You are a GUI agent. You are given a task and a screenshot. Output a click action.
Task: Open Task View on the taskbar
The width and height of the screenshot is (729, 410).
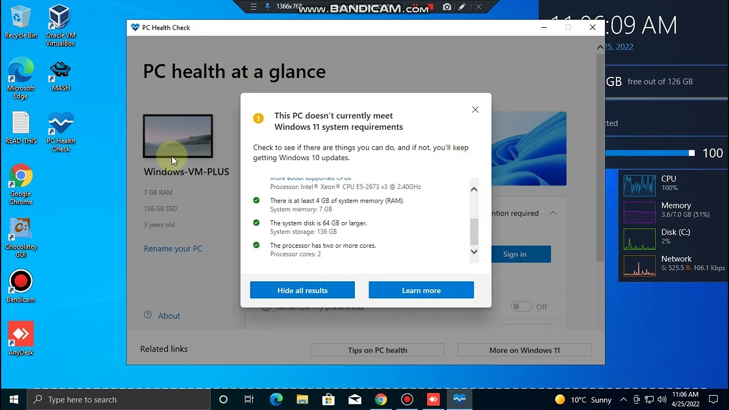pos(249,399)
